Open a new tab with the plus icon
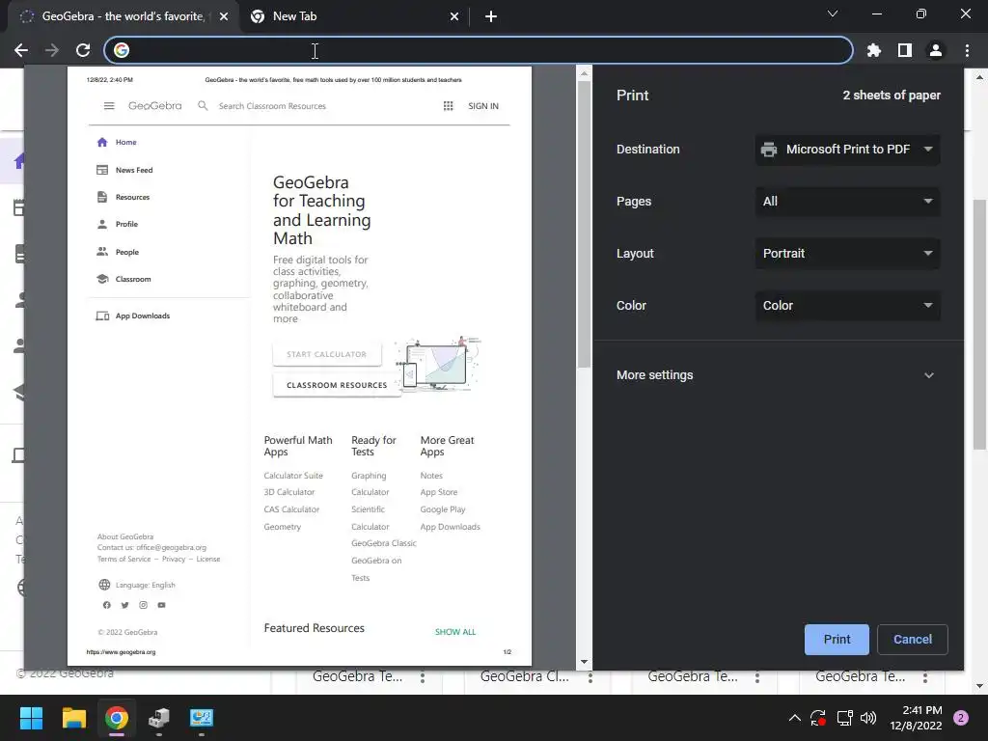Image resolution: width=988 pixels, height=741 pixels. point(491,16)
